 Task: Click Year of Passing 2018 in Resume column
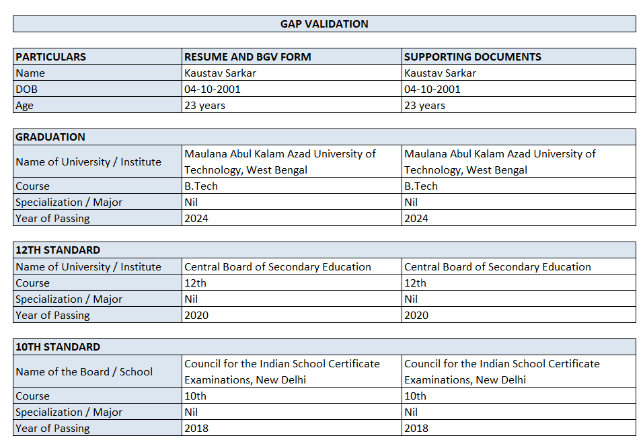(196, 429)
